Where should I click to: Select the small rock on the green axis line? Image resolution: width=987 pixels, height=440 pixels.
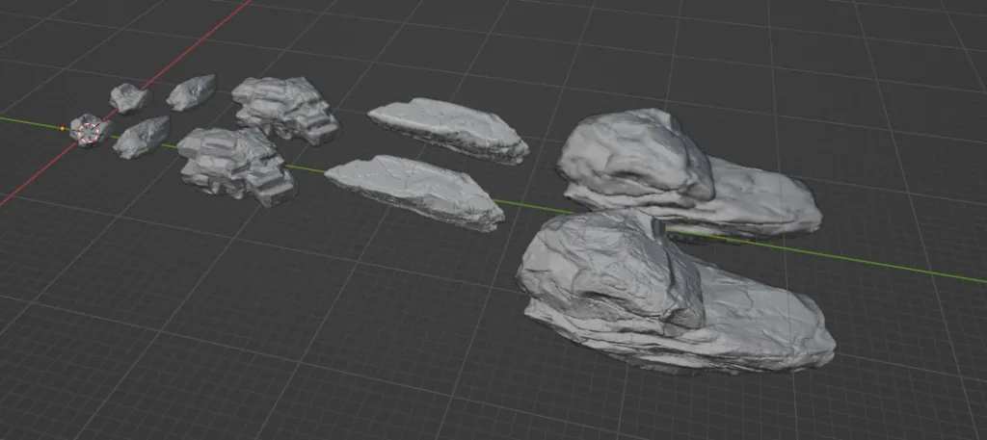coord(143,137)
